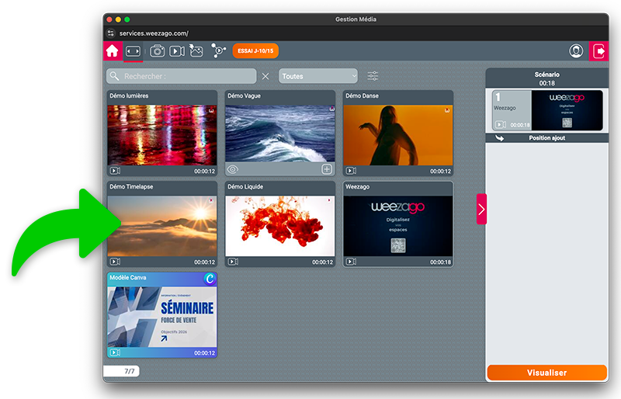Select Weezago item 1 in the scenario
This screenshot has height=399, width=621.
(547, 110)
